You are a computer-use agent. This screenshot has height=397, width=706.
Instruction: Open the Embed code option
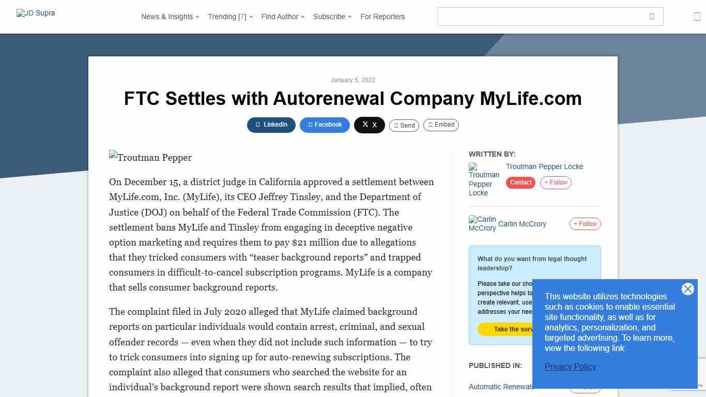pos(441,125)
